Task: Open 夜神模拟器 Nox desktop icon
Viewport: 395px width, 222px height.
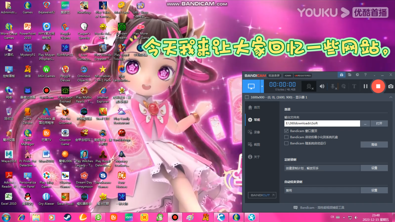Action: (84, 114)
